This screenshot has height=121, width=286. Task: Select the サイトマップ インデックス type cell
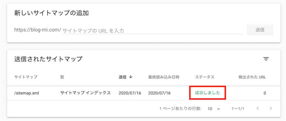pyautogui.click(x=85, y=93)
